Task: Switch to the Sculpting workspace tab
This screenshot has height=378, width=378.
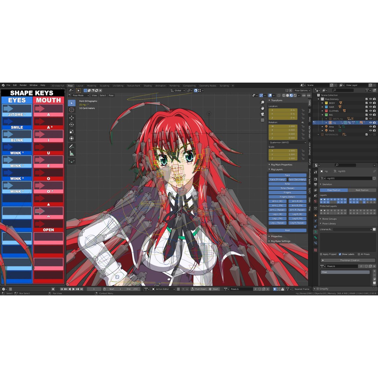Action: click(x=104, y=86)
